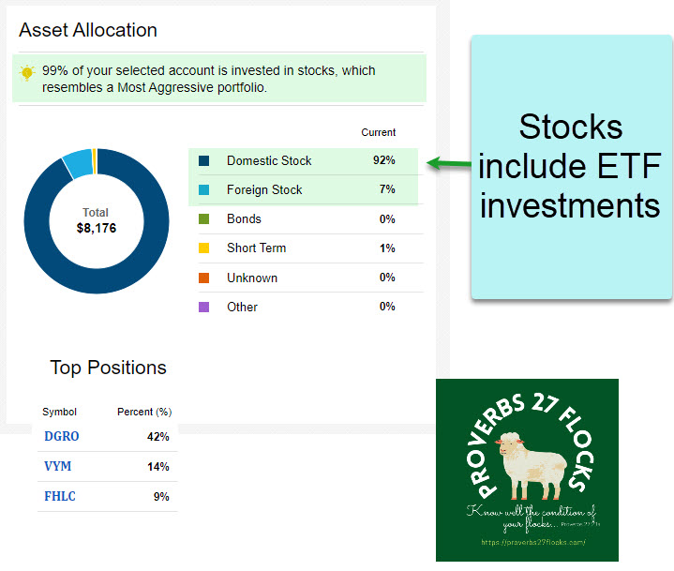
Task: Open the FHLC symbol link
Action: pyautogui.click(x=60, y=497)
